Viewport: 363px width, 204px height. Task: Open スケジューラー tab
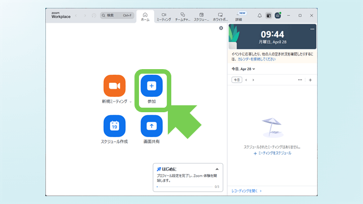[x=201, y=16]
